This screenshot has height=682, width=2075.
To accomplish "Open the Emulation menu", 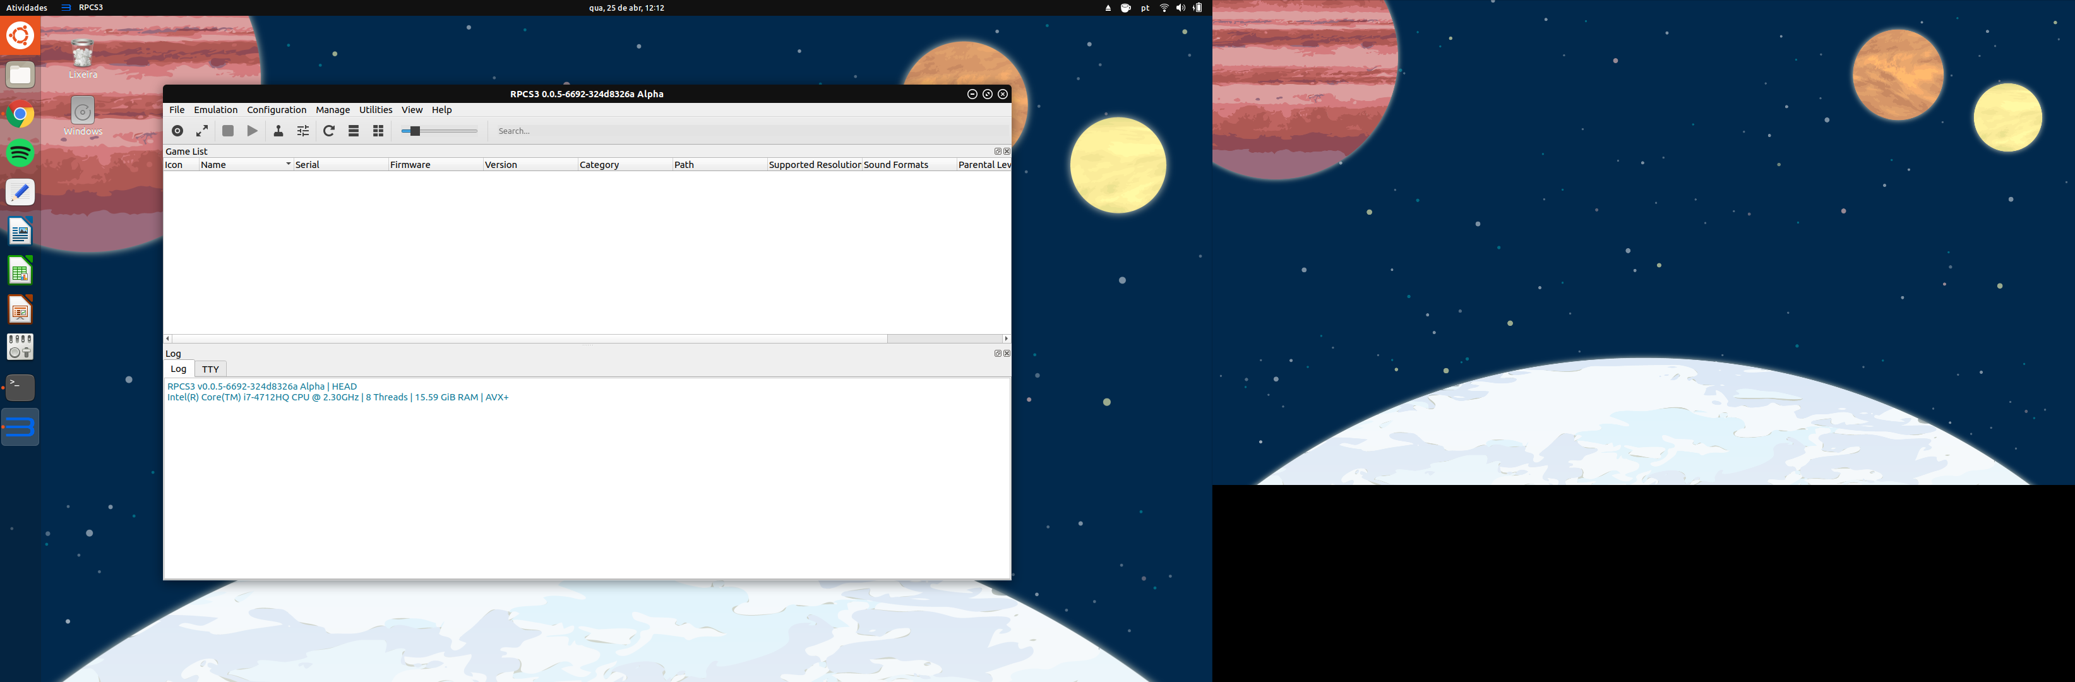I will coord(215,111).
